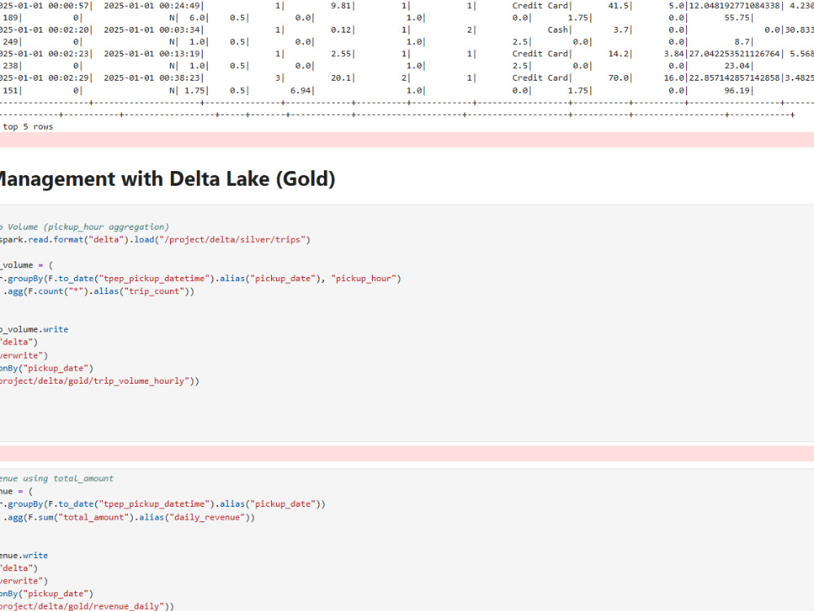The height and width of the screenshot is (611, 814).
Task: Click the '2.55' trip distance value
Action: (341, 54)
